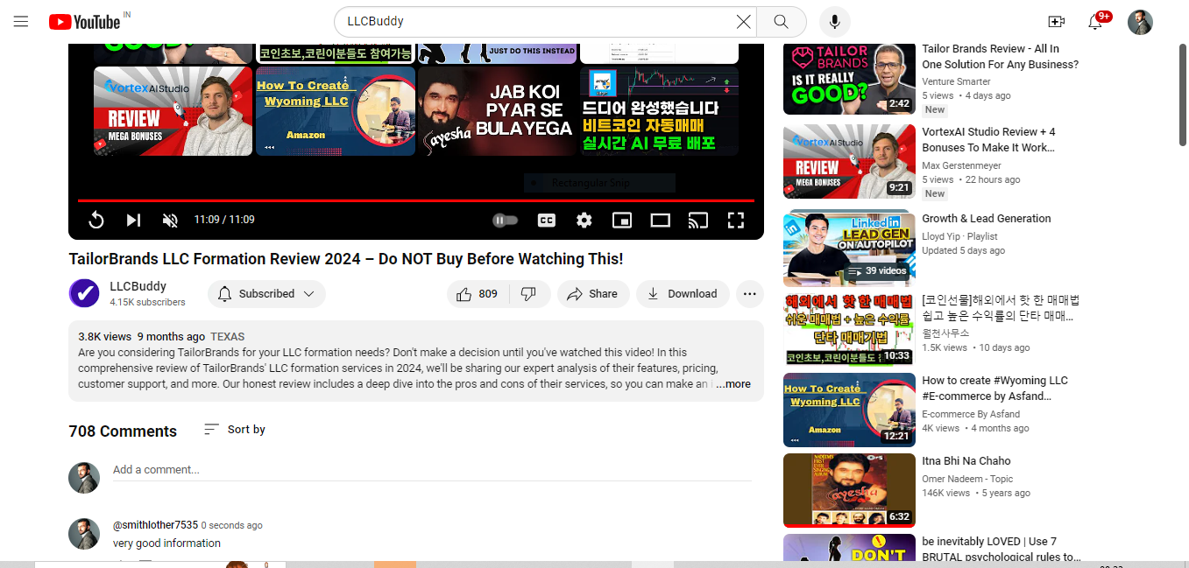The width and height of the screenshot is (1189, 568).
Task: Share this video
Action: coord(593,294)
